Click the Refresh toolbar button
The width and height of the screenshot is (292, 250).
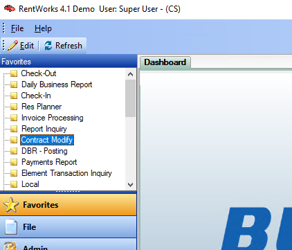(63, 46)
